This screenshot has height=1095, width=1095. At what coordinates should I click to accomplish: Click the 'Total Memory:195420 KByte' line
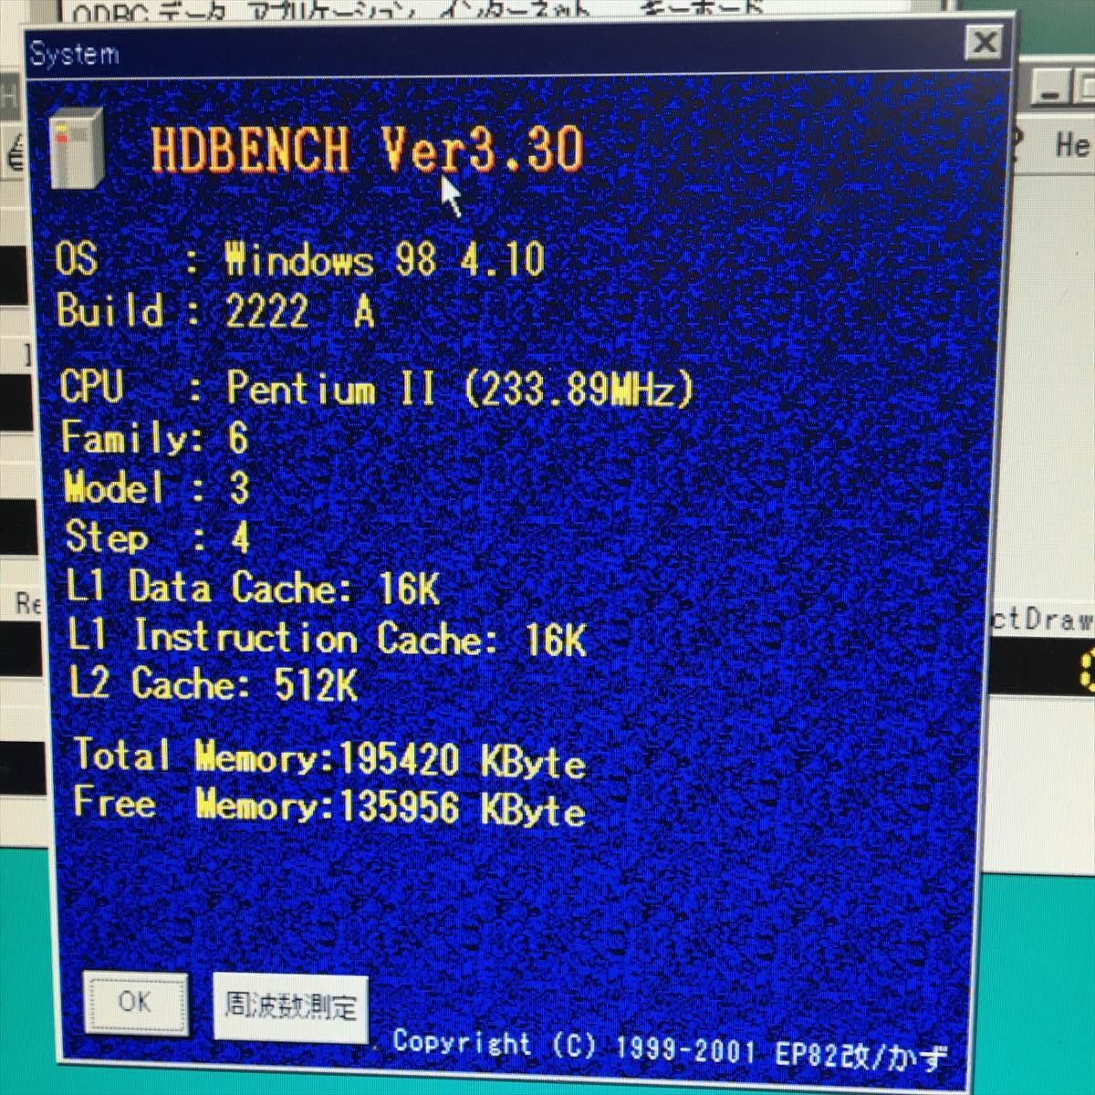tap(329, 758)
